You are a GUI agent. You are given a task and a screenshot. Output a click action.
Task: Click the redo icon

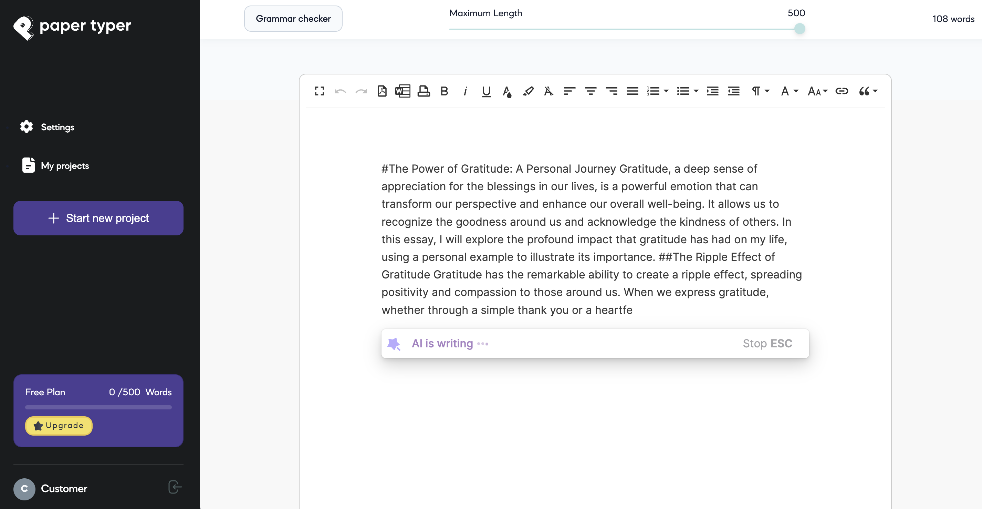(362, 90)
